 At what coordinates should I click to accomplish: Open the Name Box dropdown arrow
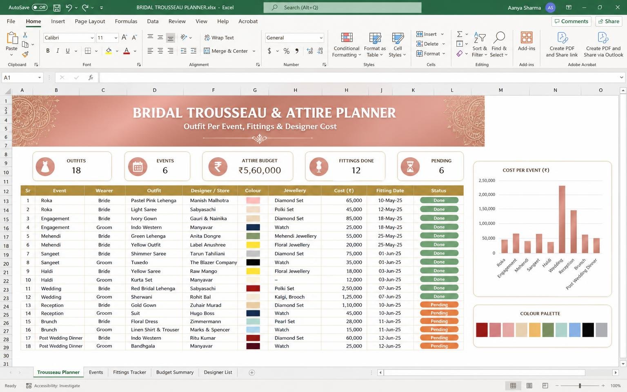click(x=40, y=78)
